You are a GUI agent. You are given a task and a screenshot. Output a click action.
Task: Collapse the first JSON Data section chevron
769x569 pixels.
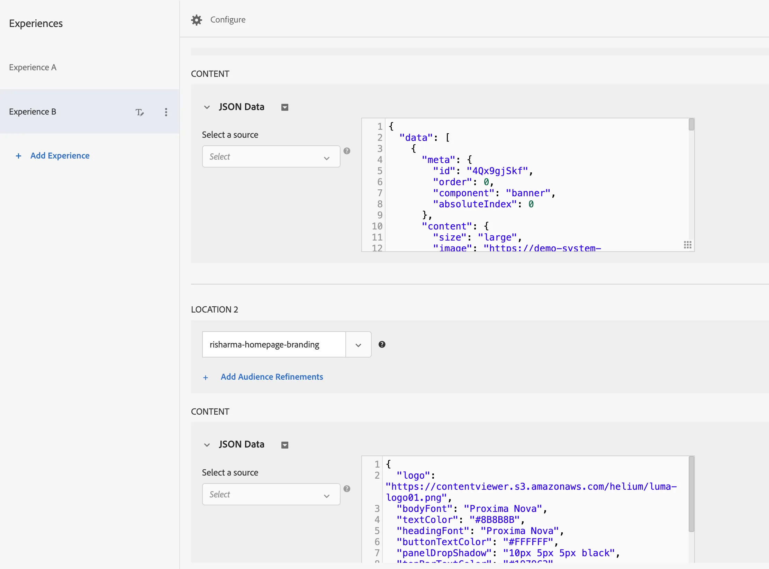[207, 107]
